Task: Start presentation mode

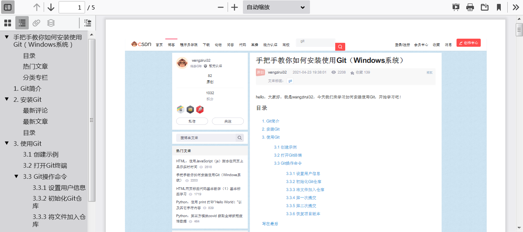Action: [456, 7]
